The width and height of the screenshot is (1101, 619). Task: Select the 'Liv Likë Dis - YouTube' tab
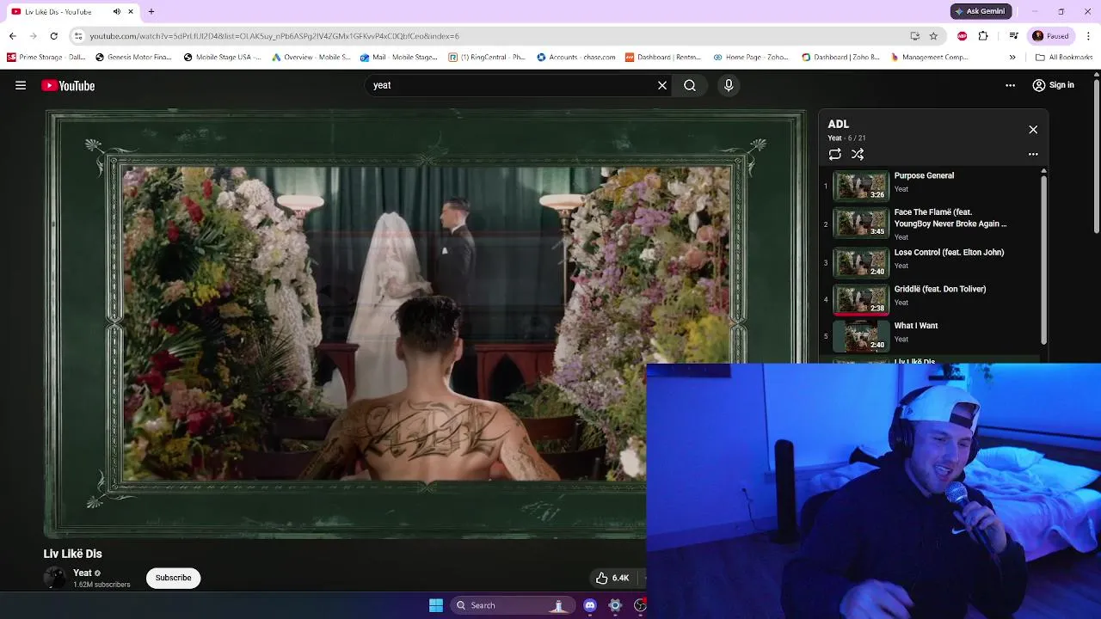pyautogui.click(x=72, y=11)
